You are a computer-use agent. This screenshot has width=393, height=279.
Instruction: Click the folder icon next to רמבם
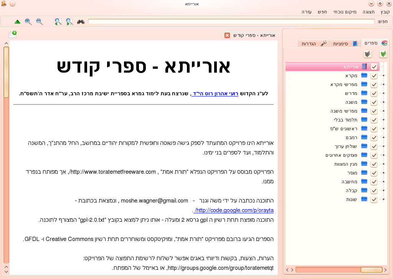coord(364,137)
